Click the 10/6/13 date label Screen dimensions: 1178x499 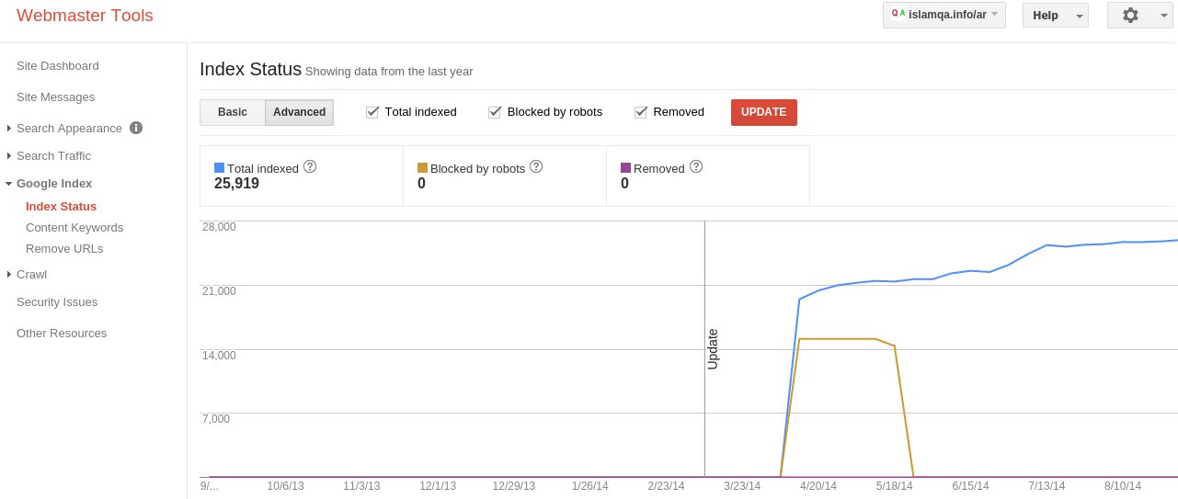coord(285,486)
